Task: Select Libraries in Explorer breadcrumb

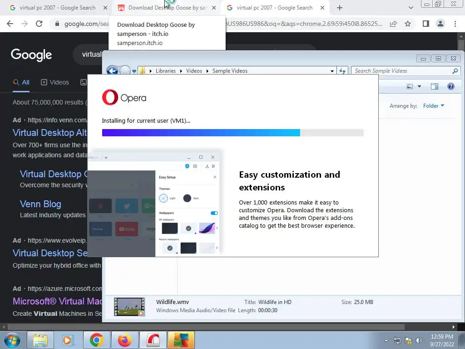Action: coord(165,71)
